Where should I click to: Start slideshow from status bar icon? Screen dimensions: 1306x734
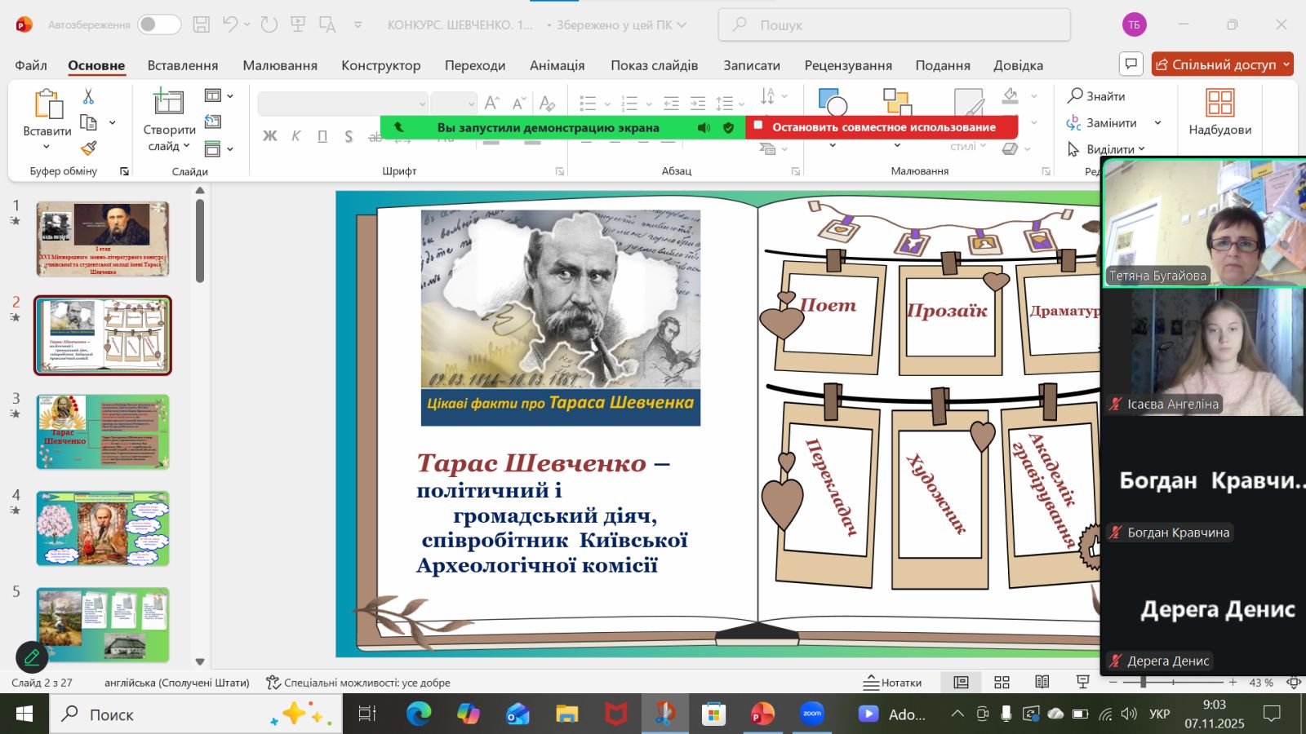[1083, 683]
